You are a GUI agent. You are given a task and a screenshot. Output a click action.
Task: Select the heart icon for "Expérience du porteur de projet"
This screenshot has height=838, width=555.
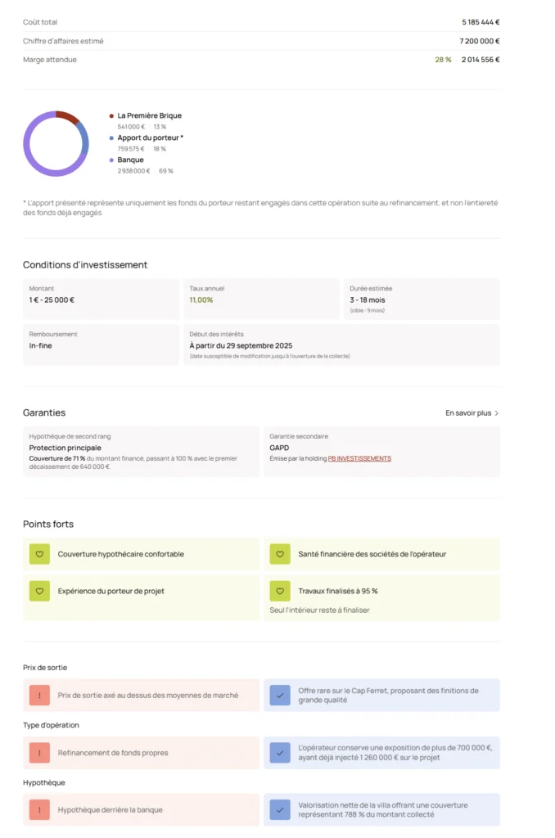pyautogui.click(x=39, y=591)
